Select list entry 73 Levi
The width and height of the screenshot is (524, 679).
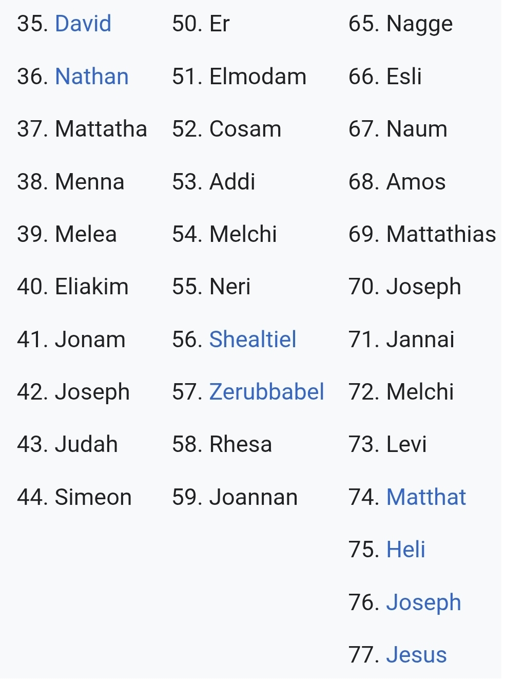tap(387, 444)
